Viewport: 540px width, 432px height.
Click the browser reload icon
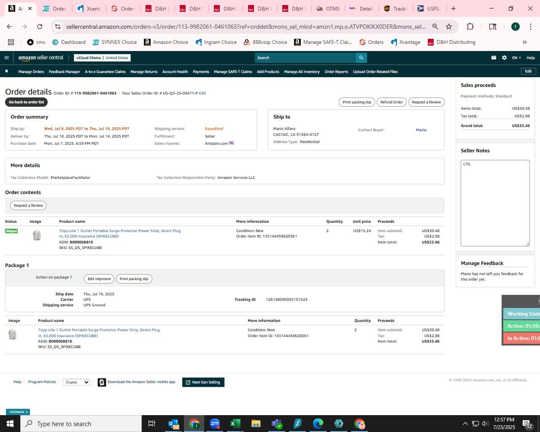tap(40, 27)
